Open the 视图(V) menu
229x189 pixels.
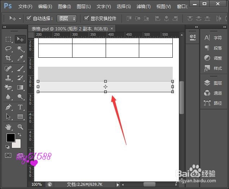[x=164, y=6]
